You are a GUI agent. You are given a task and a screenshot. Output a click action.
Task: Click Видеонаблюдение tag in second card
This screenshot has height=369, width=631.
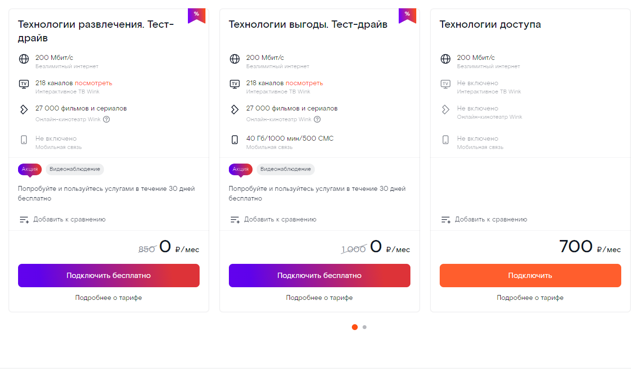(x=285, y=169)
